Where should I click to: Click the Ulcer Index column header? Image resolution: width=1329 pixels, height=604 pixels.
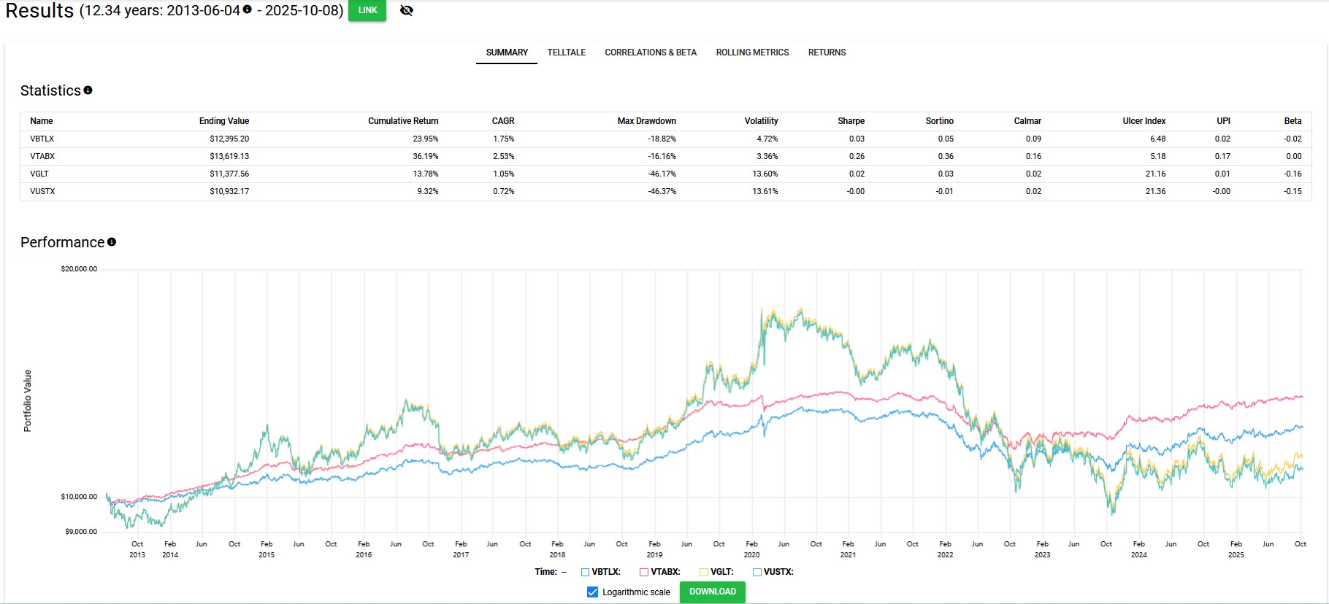pyautogui.click(x=1144, y=121)
